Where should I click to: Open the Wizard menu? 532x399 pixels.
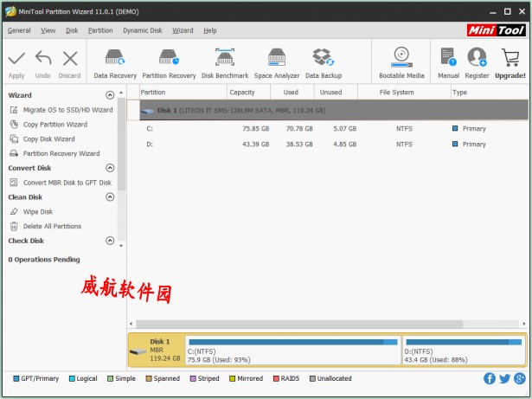pyautogui.click(x=183, y=30)
